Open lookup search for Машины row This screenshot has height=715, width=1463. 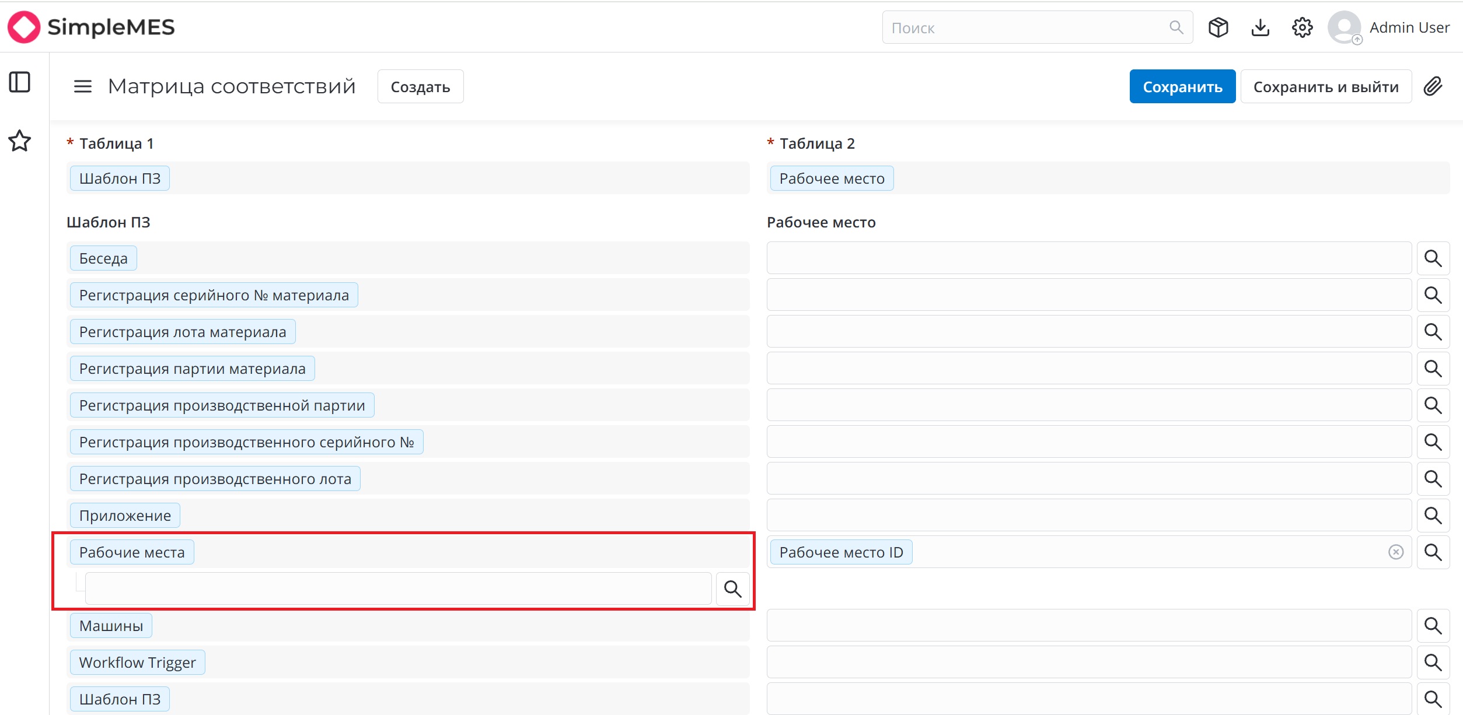(1433, 626)
